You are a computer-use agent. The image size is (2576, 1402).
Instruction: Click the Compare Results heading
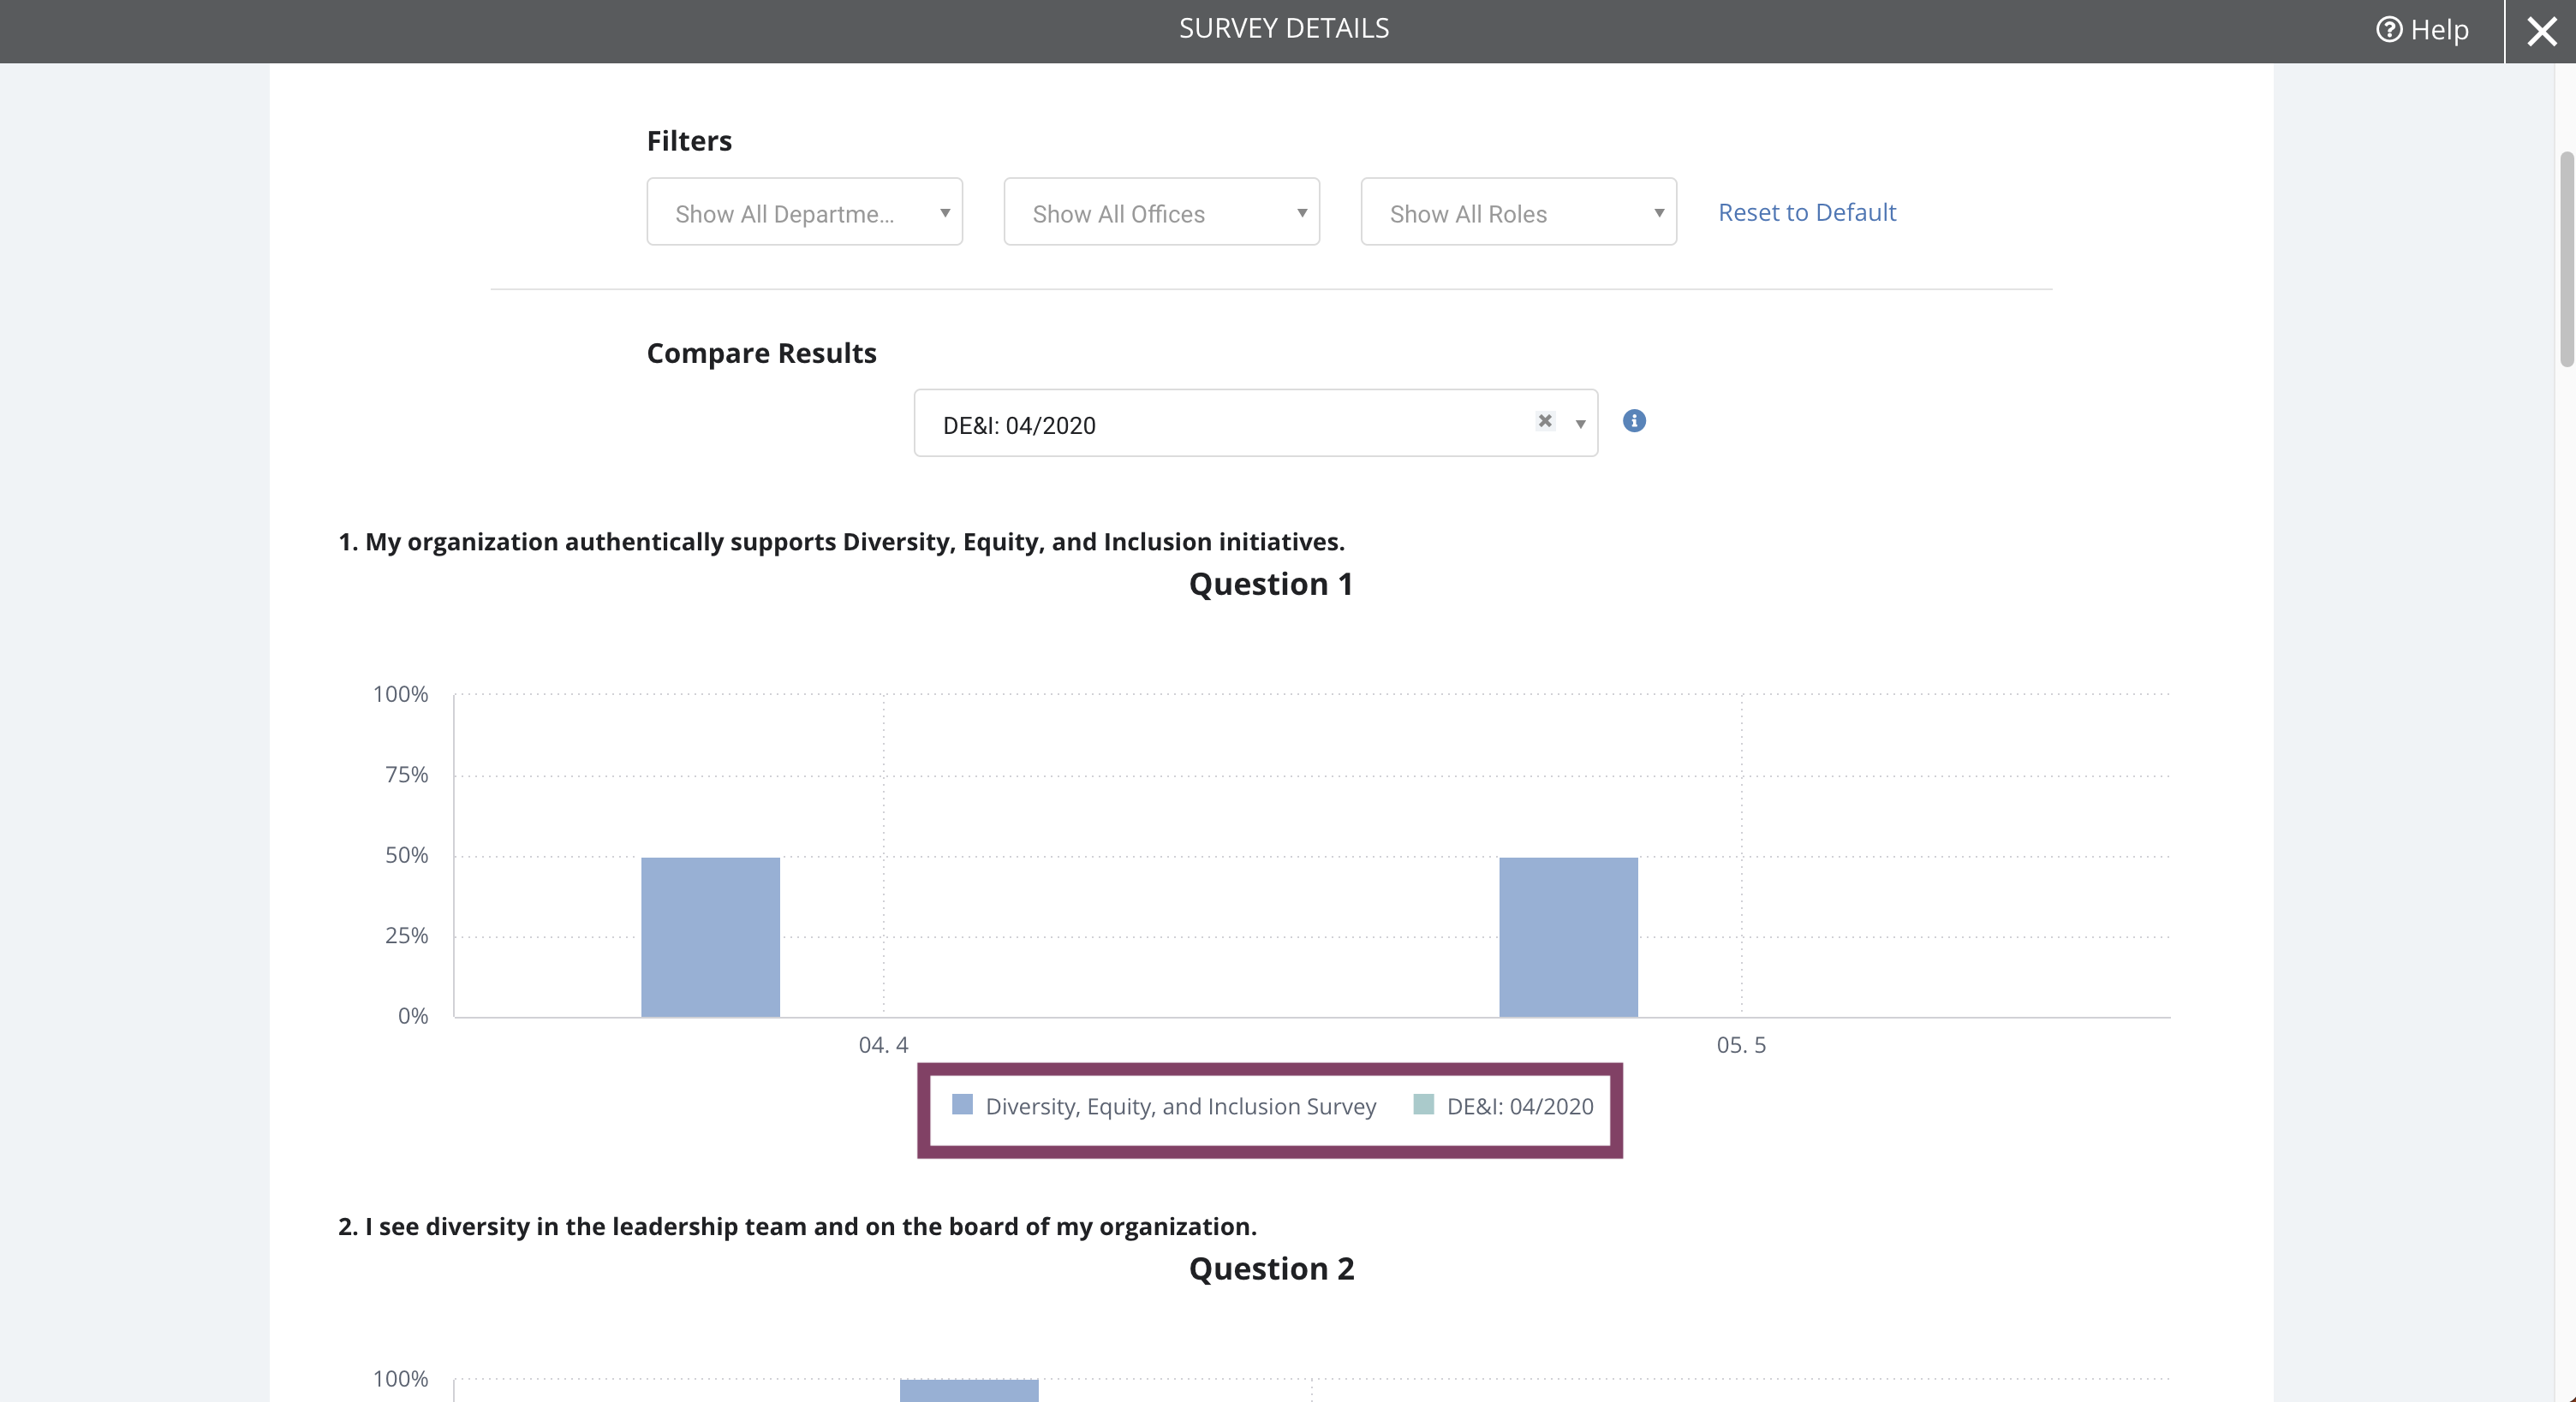tap(761, 353)
